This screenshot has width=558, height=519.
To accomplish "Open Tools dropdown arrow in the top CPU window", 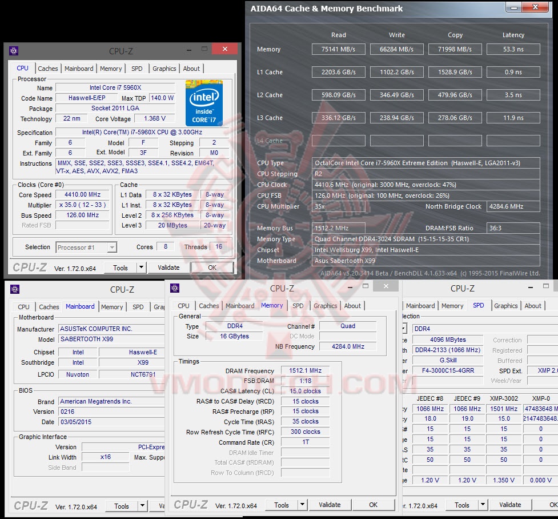I will click(x=141, y=268).
